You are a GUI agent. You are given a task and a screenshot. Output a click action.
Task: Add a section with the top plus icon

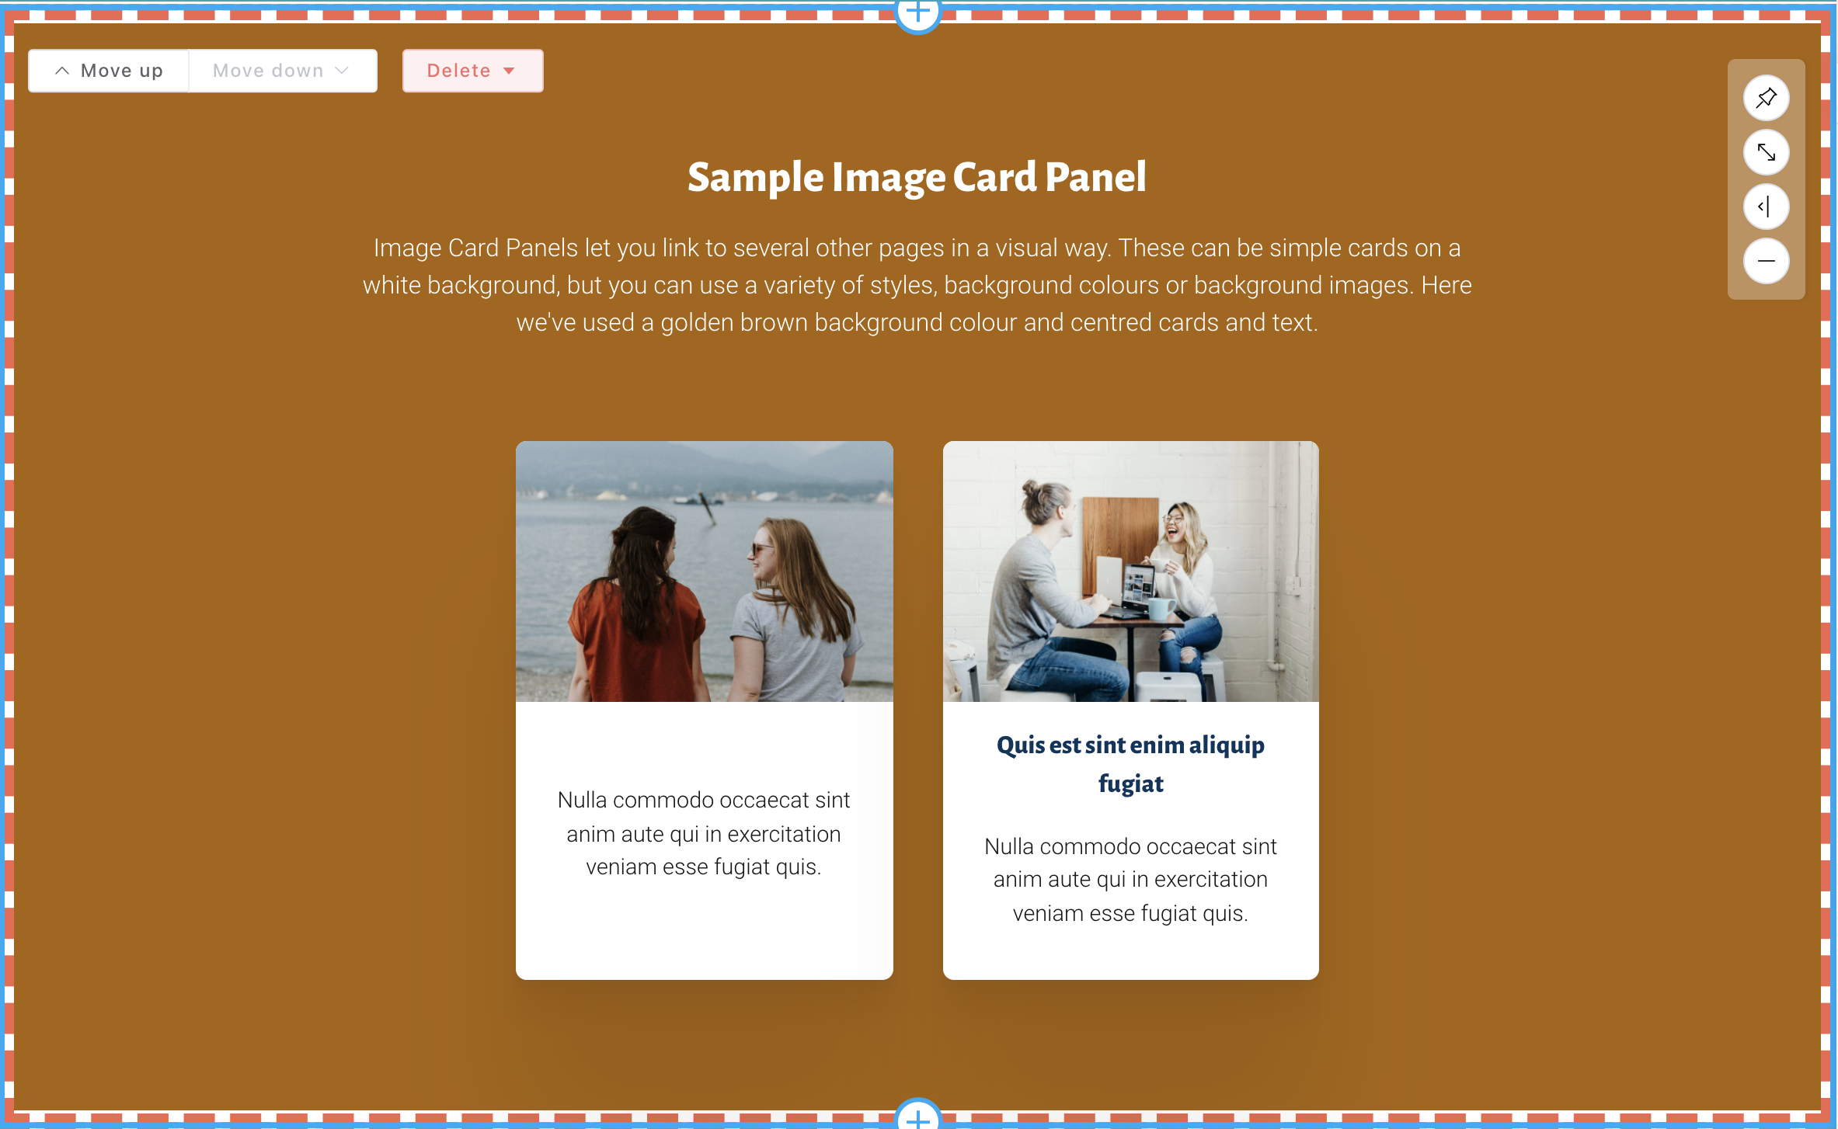[x=918, y=12]
